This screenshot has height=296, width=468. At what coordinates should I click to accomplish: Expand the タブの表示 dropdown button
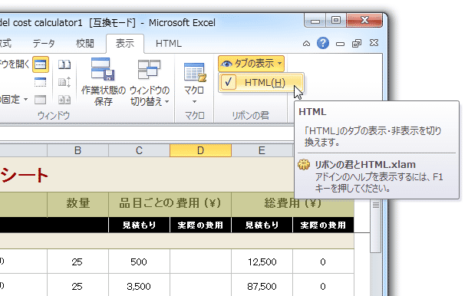click(x=251, y=64)
